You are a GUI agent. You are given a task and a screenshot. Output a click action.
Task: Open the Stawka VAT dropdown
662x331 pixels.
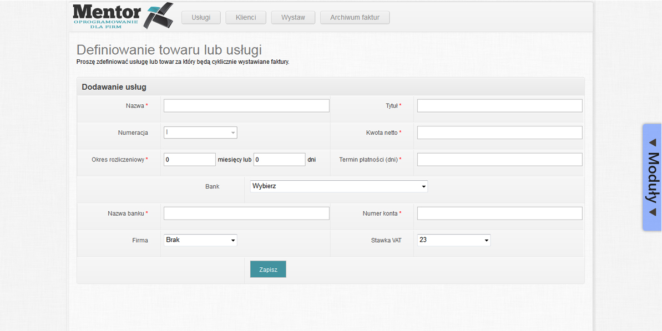tap(453, 240)
